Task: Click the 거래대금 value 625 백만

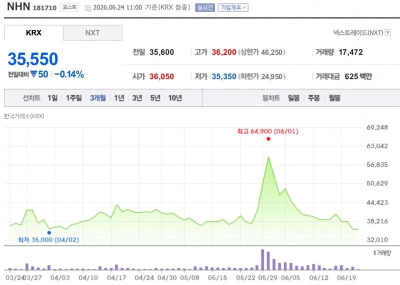Action: pyautogui.click(x=358, y=76)
